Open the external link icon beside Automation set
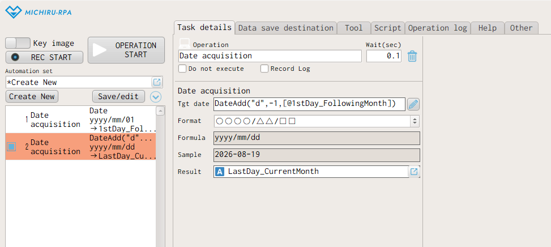Screen dimensions: 551x247 (x=157, y=82)
